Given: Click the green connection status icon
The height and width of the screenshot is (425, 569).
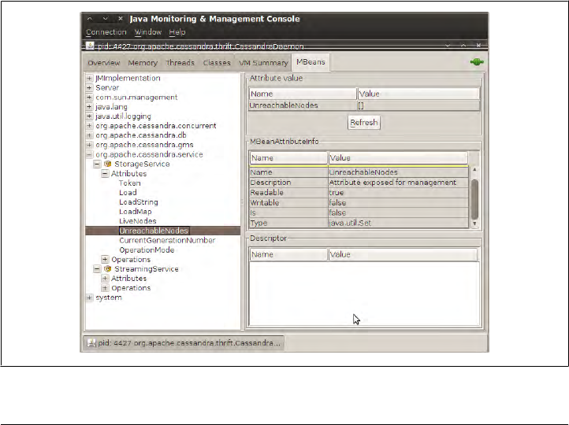Looking at the screenshot, I should (477, 62).
